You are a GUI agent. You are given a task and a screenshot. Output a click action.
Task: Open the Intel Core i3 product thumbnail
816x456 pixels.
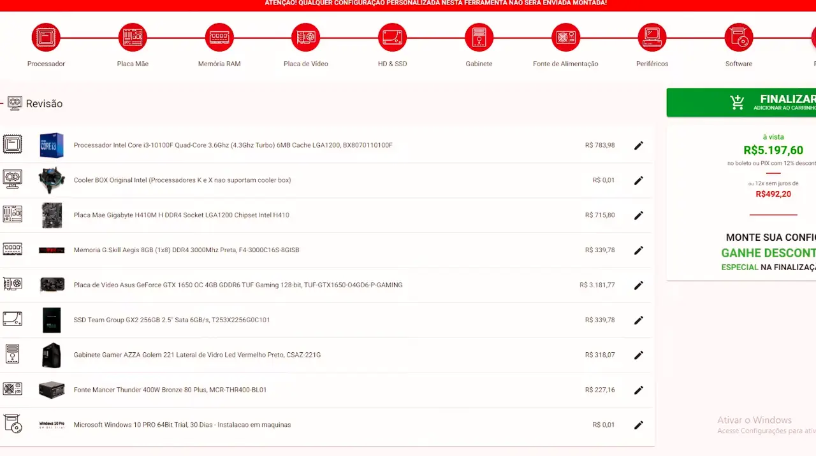click(x=52, y=145)
